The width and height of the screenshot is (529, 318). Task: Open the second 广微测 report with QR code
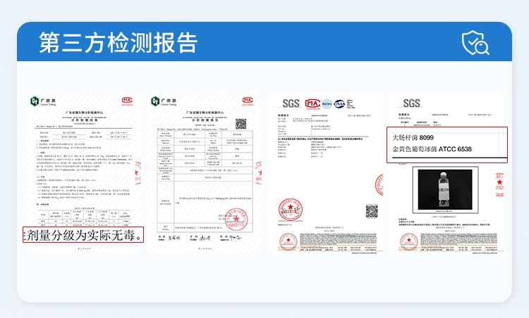click(204, 173)
